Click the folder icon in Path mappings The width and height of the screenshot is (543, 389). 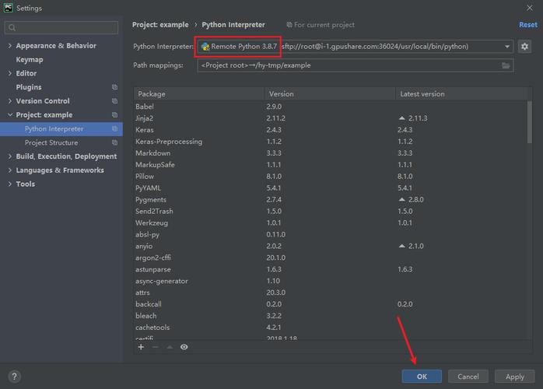[506, 65]
